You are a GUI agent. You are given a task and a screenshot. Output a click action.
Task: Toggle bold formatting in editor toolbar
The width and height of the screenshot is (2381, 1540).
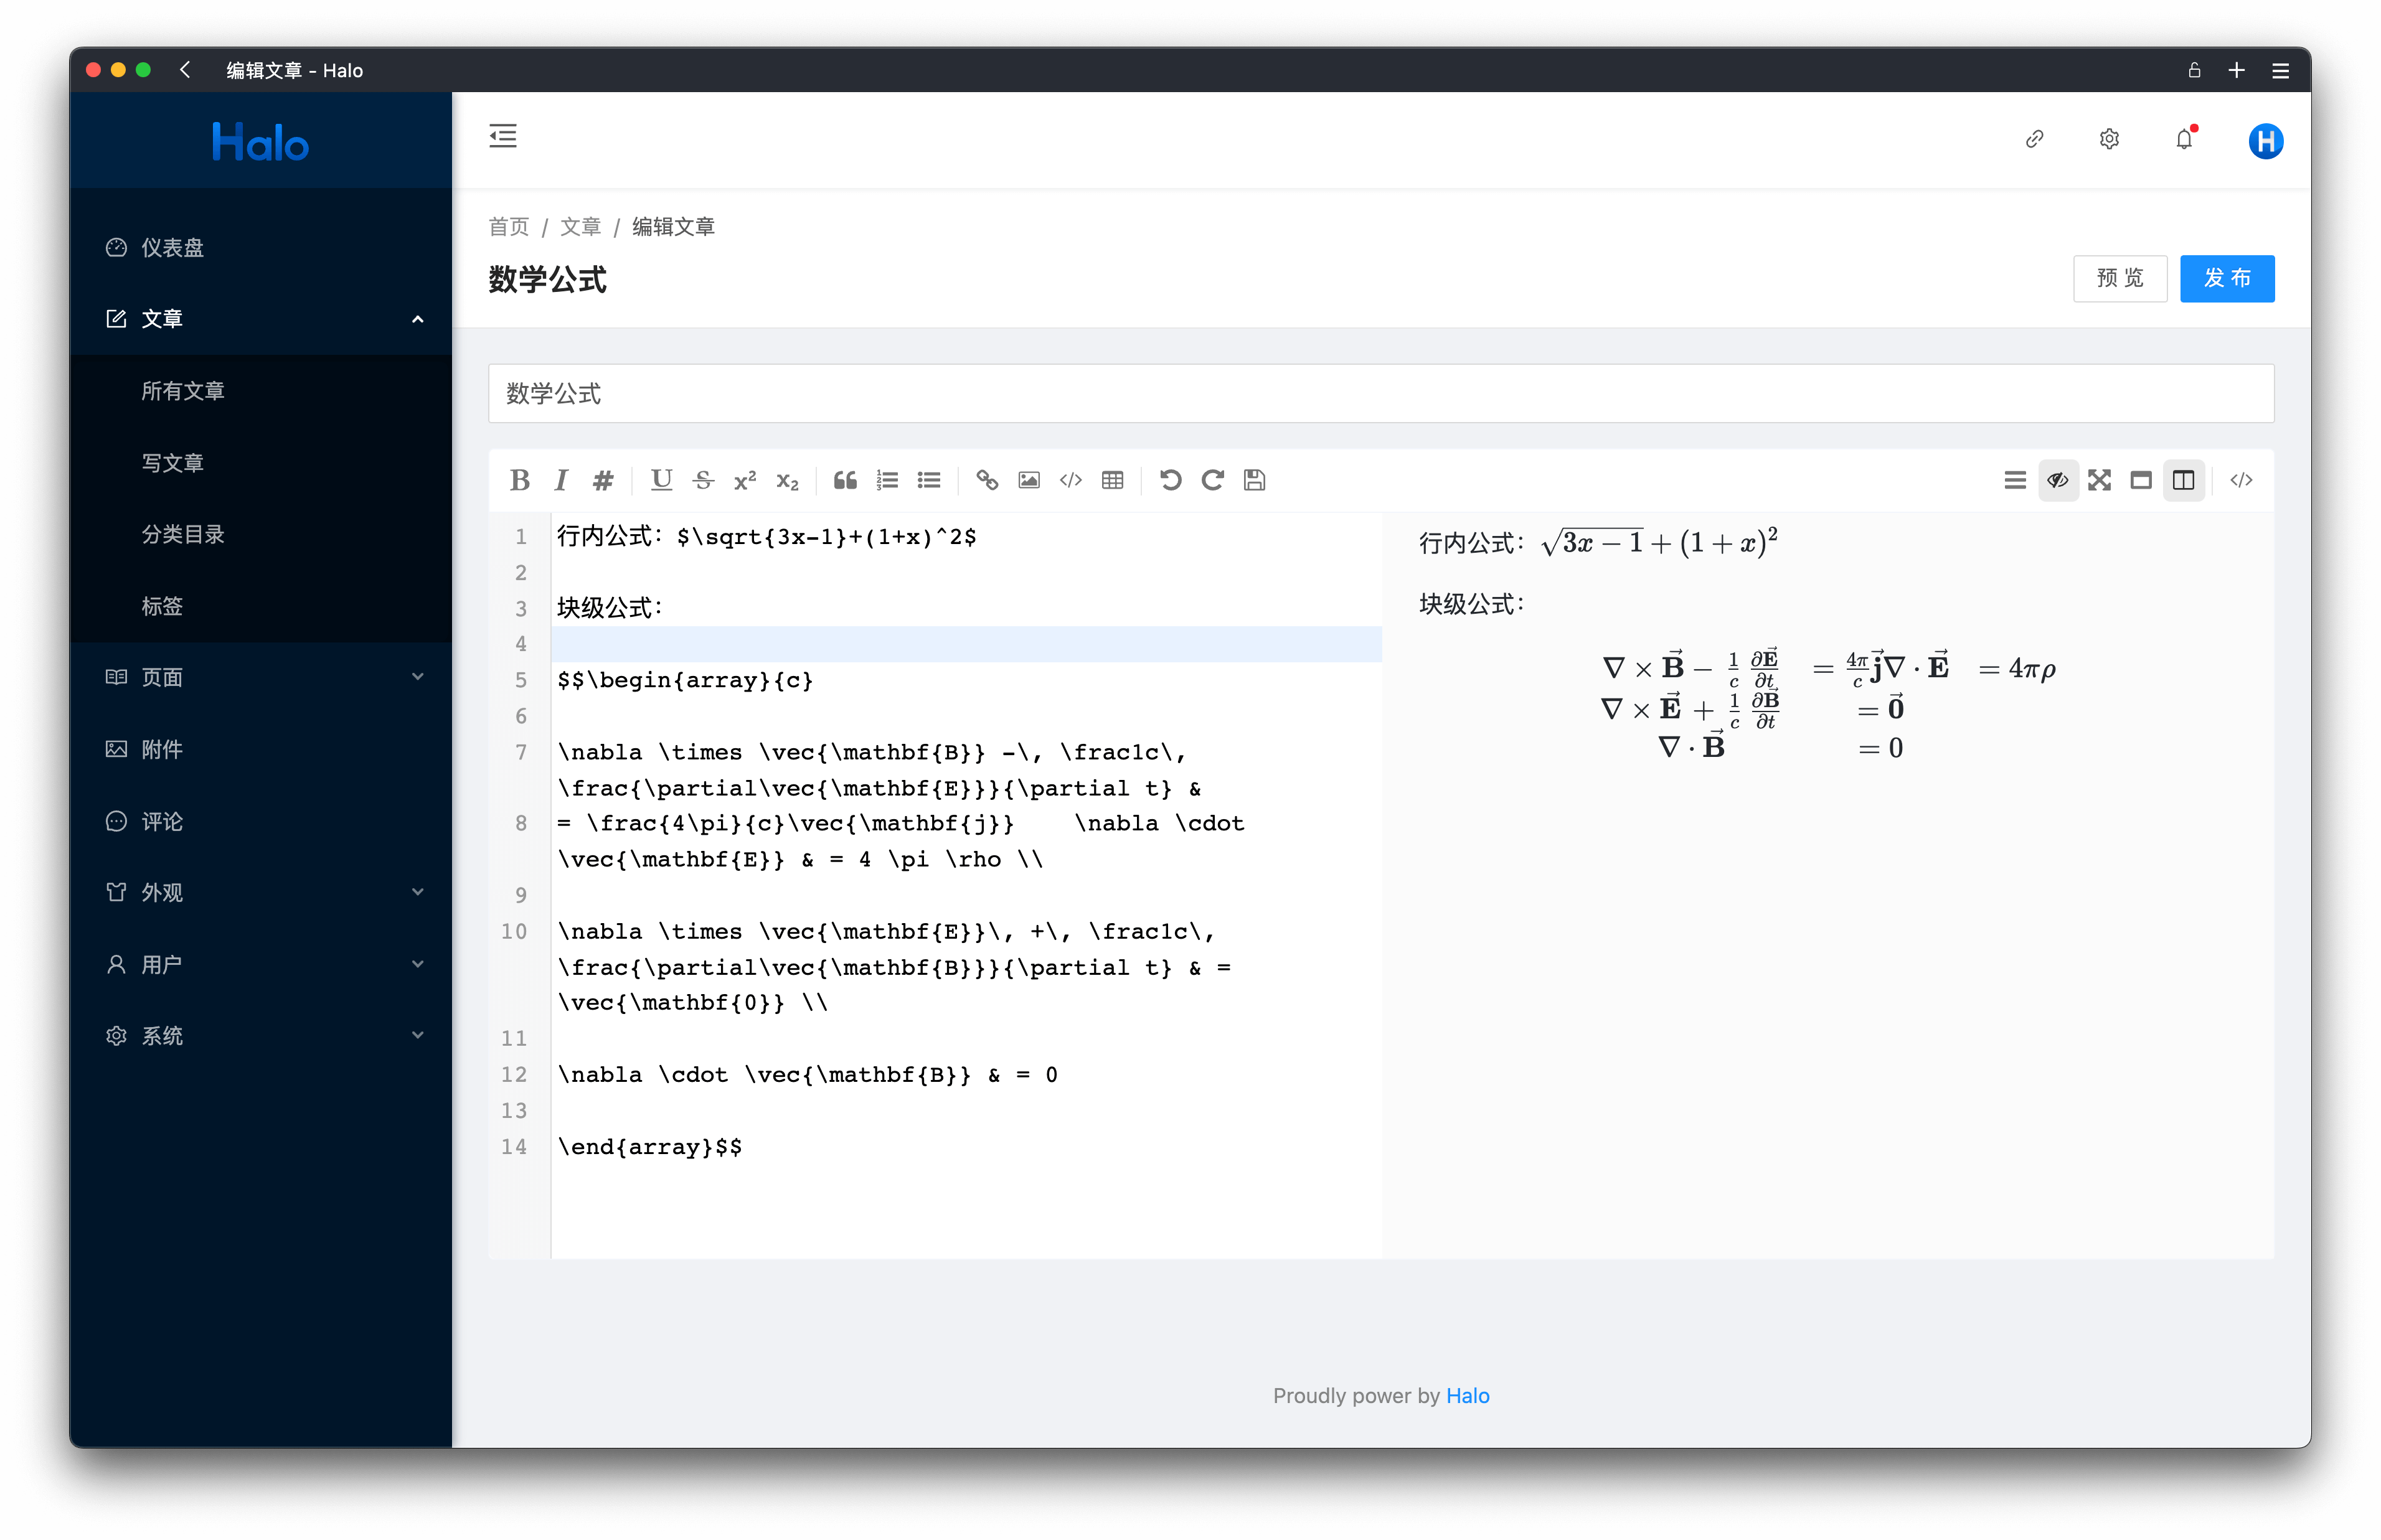coord(519,480)
